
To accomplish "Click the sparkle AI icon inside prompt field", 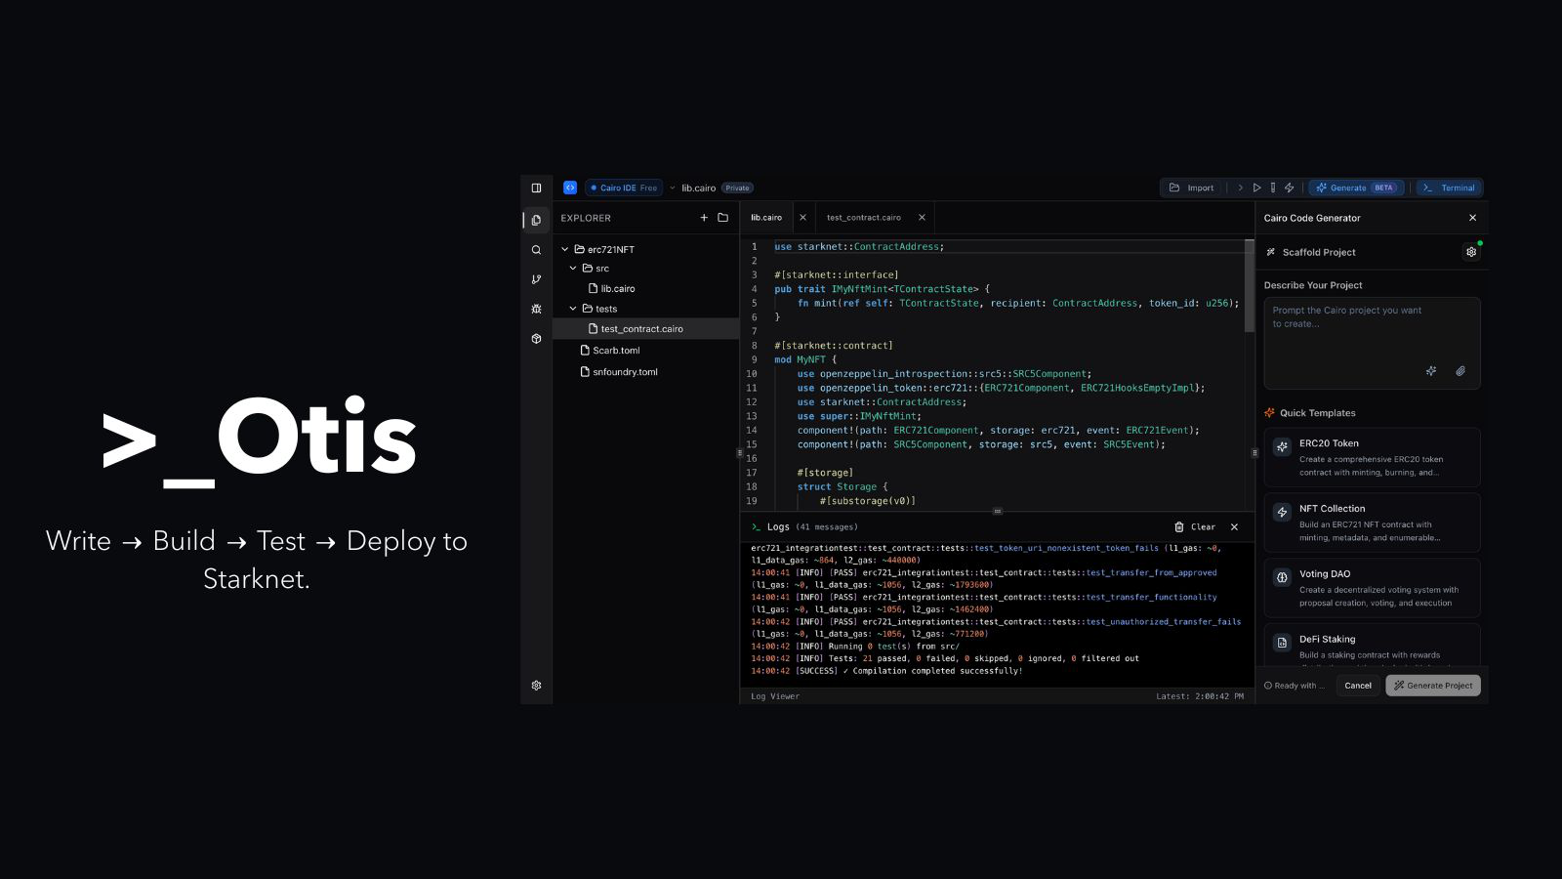I will [1431, 371].
